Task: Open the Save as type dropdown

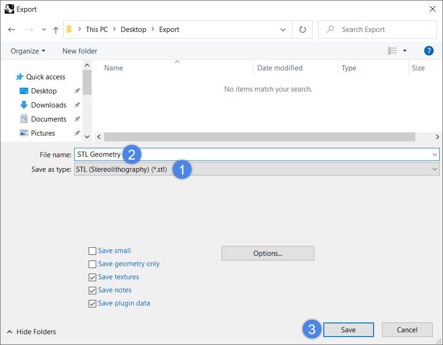Action: pos(434,169)
